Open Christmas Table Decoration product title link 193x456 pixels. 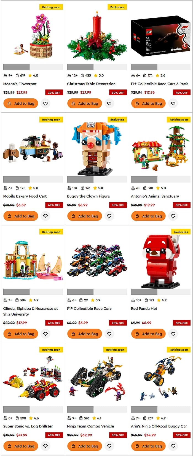point(91,84)
